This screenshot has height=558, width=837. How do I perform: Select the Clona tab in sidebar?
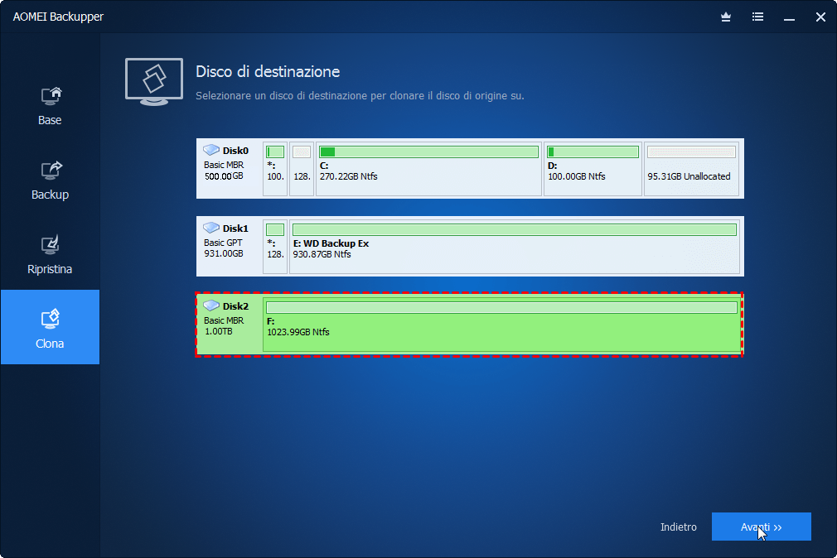[x=51, y=327]
